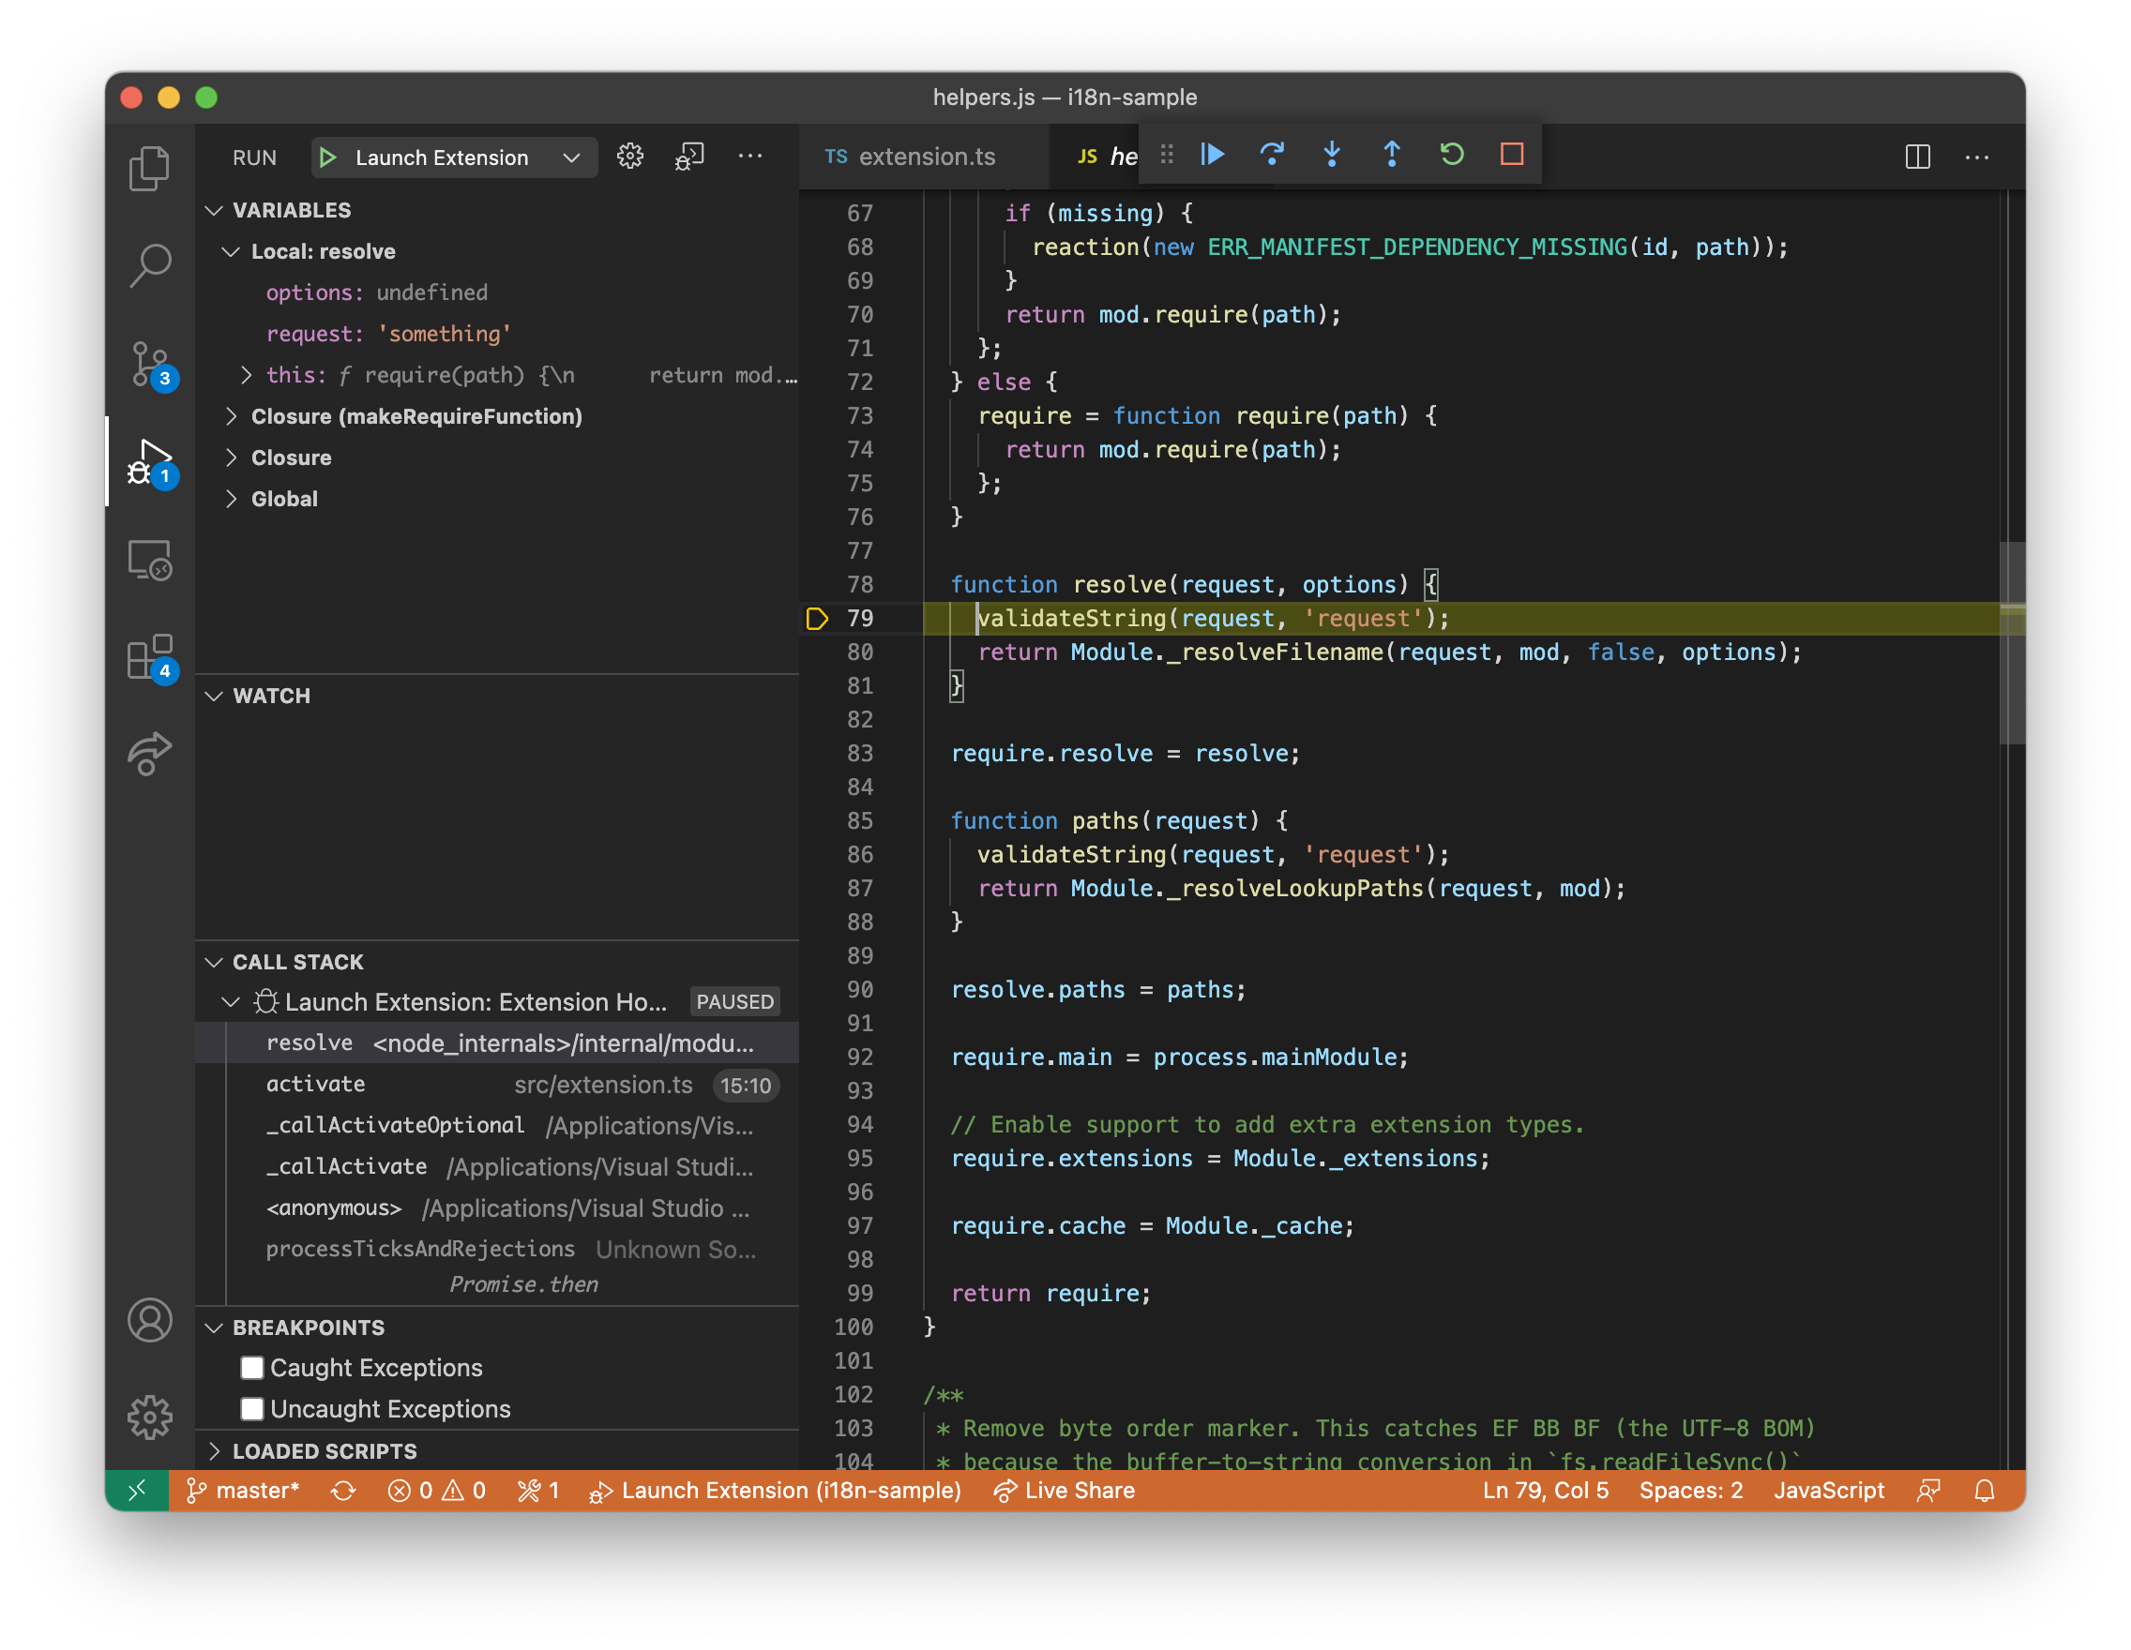Select the Search icon in activity bar
The width and height of the screenshot is (2131, 1650).
tap(149, 264)
